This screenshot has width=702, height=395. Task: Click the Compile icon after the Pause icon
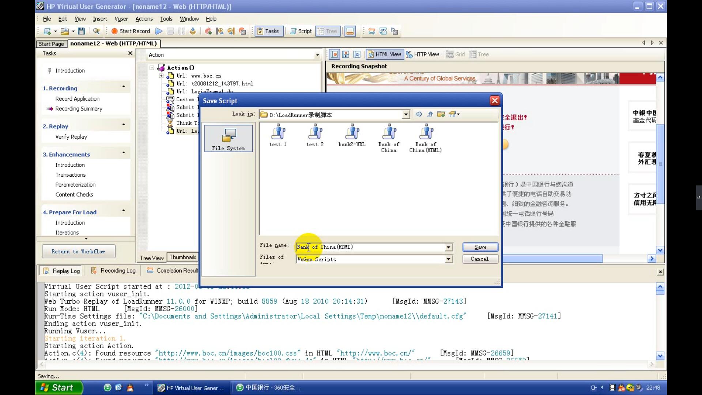(193, 31)
